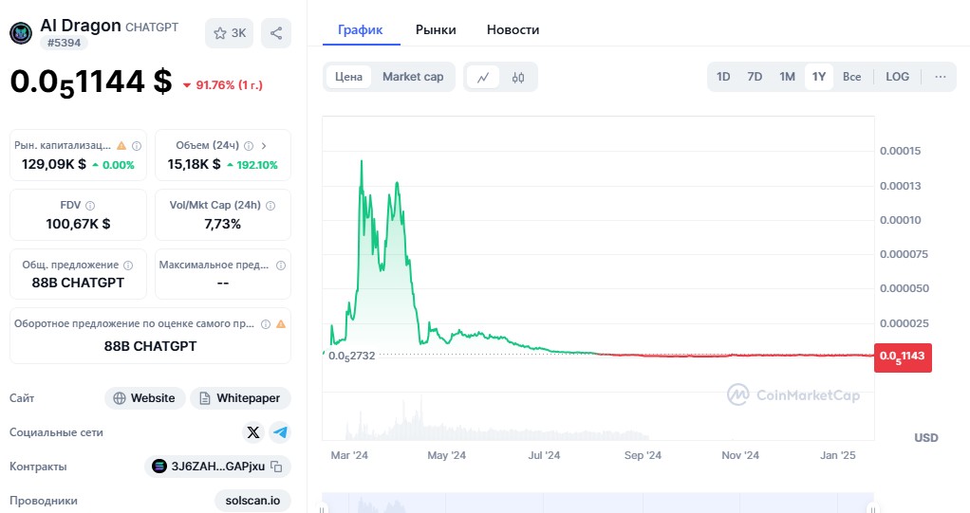
Task: Open info icon next to Объем (24ч)
Action: click(249, 146)
